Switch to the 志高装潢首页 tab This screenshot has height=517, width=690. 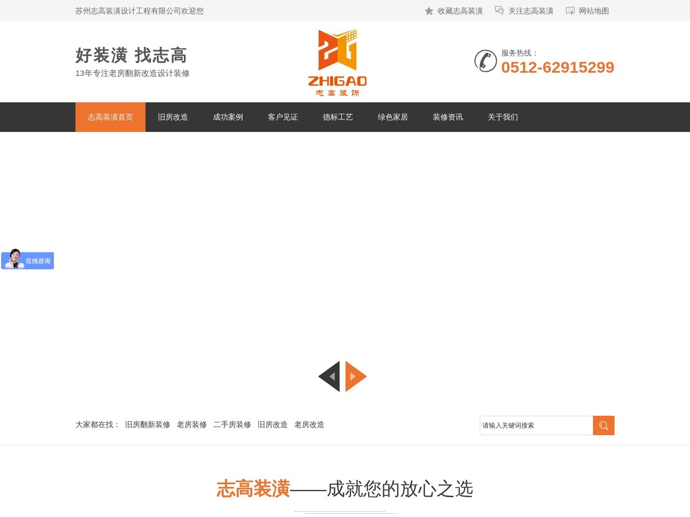pyautogui.click(x=110, y=117)
